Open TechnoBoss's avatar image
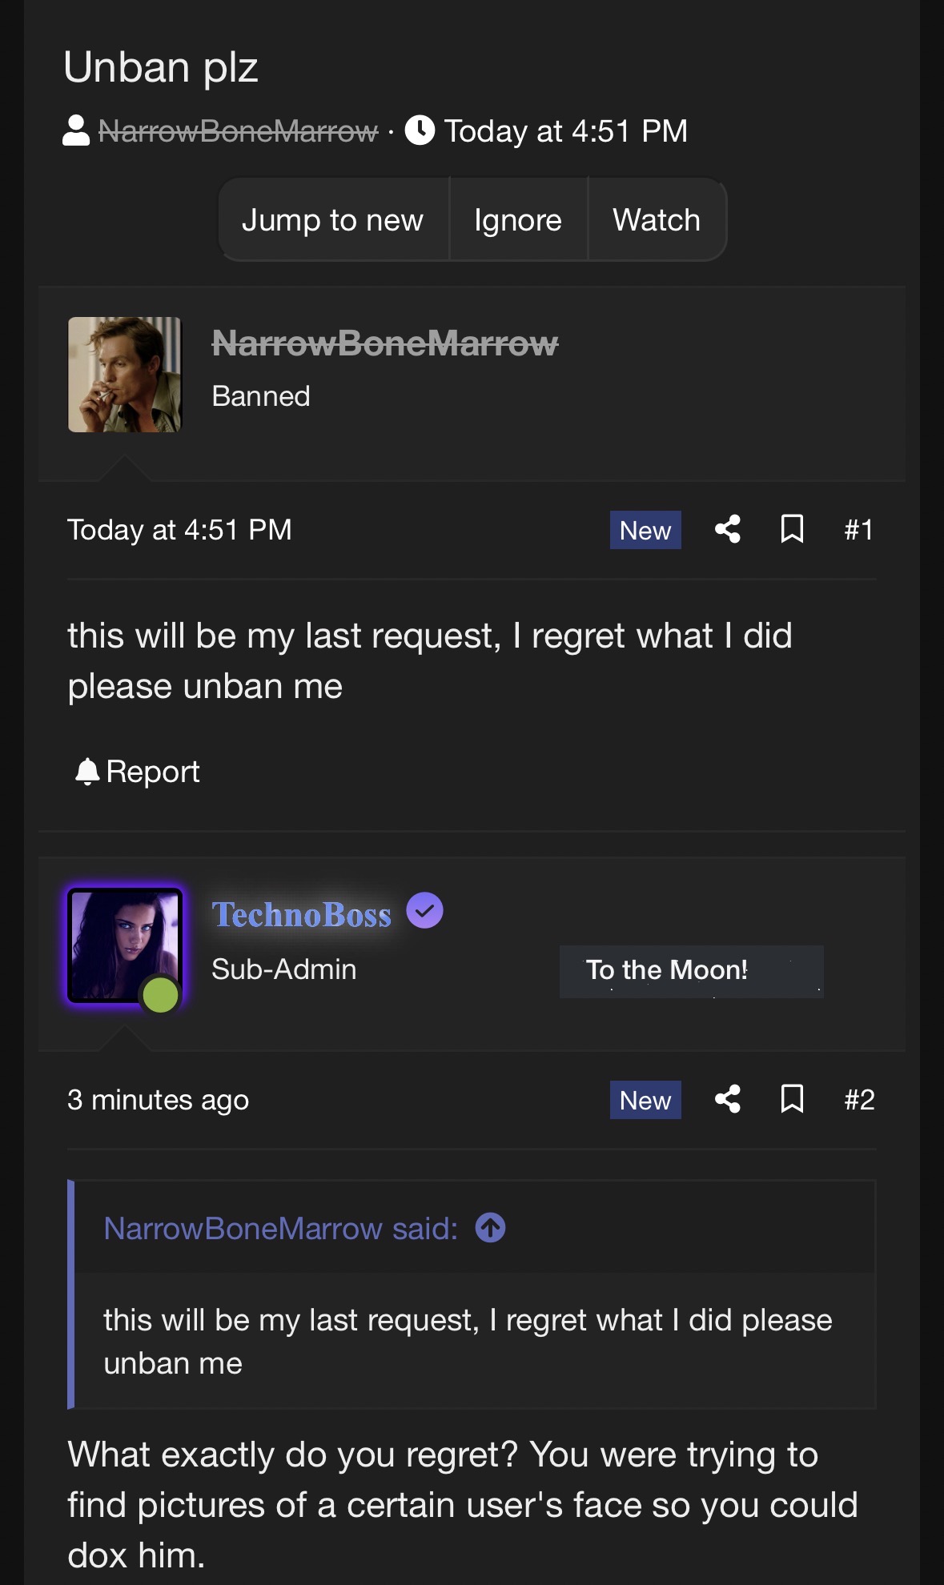 click(125, 945)
